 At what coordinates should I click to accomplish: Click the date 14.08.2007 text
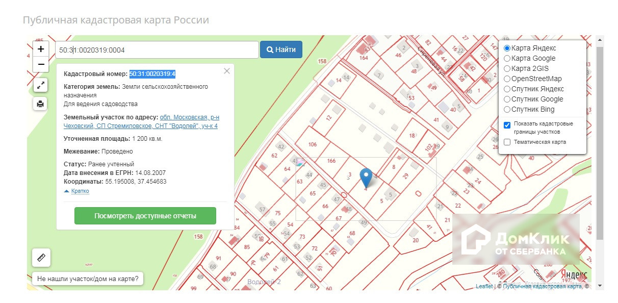click(150, 173)
